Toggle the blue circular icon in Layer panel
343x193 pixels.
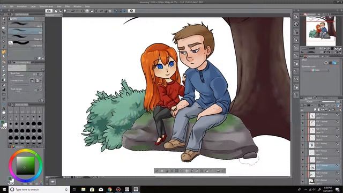point(338,105)
